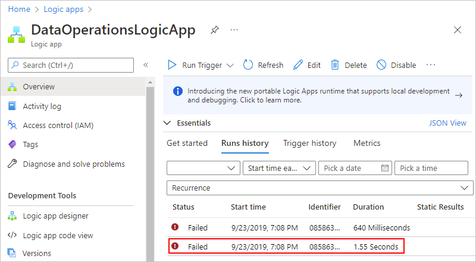
Task: Click the sidebar vertical scrollbar track
Action: pyautogui.click(x=150, y=173)
